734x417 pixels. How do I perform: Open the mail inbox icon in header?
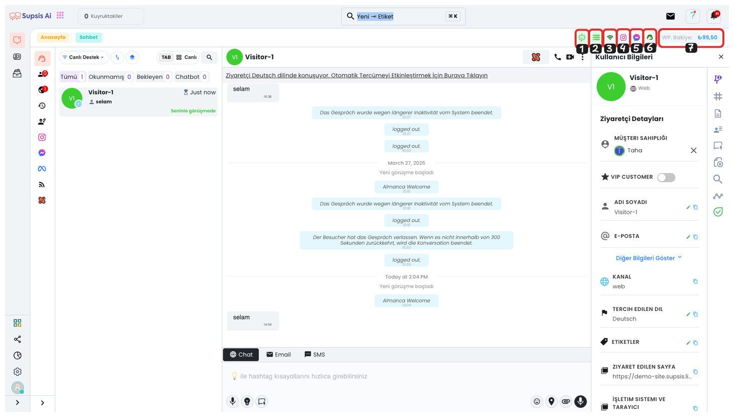[x=671, y=16]
